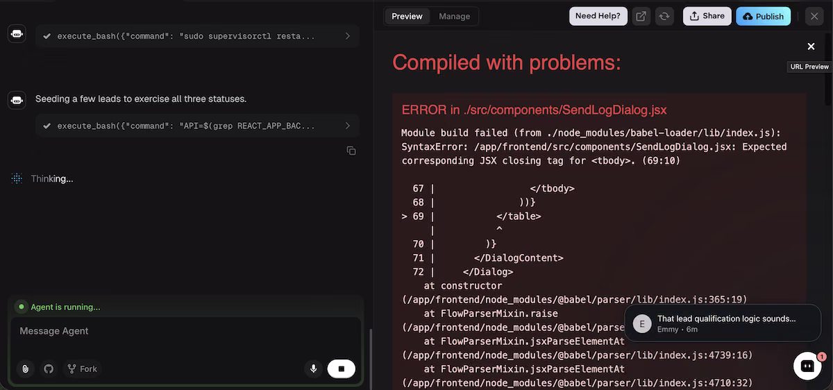The width and height of the screenshot is (833, 390).
Task: Switch to the Manage tab
Action: pyautogui.click(x=454, y=16)
